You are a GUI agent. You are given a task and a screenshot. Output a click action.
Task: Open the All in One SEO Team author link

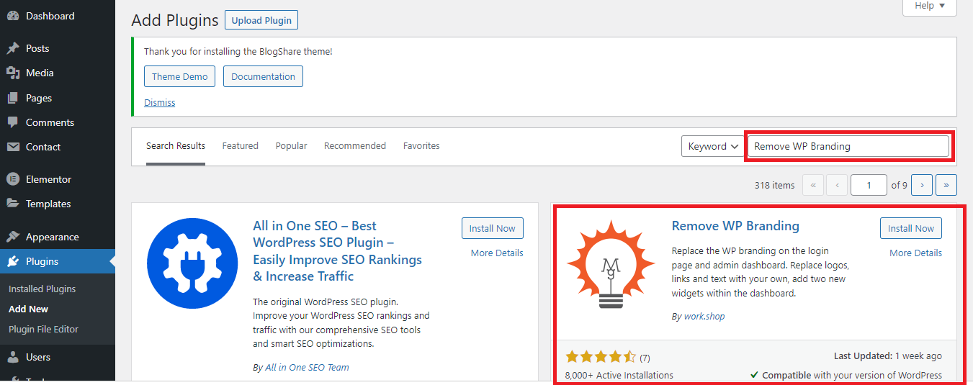(307, 367)
